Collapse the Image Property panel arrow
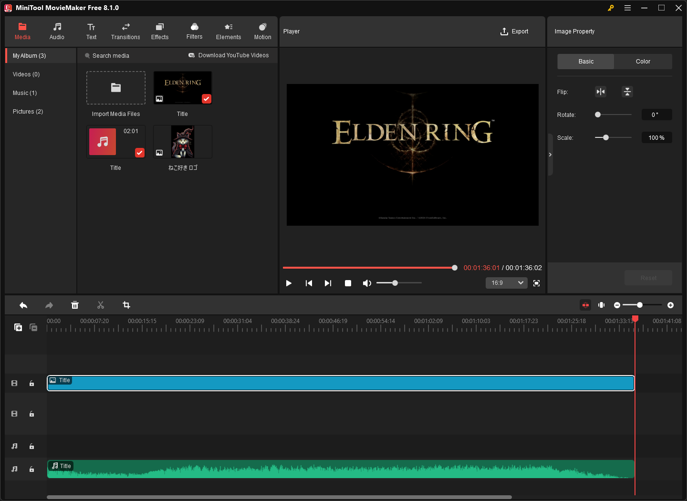The image size is (687, 501). (x=550, y=155)
